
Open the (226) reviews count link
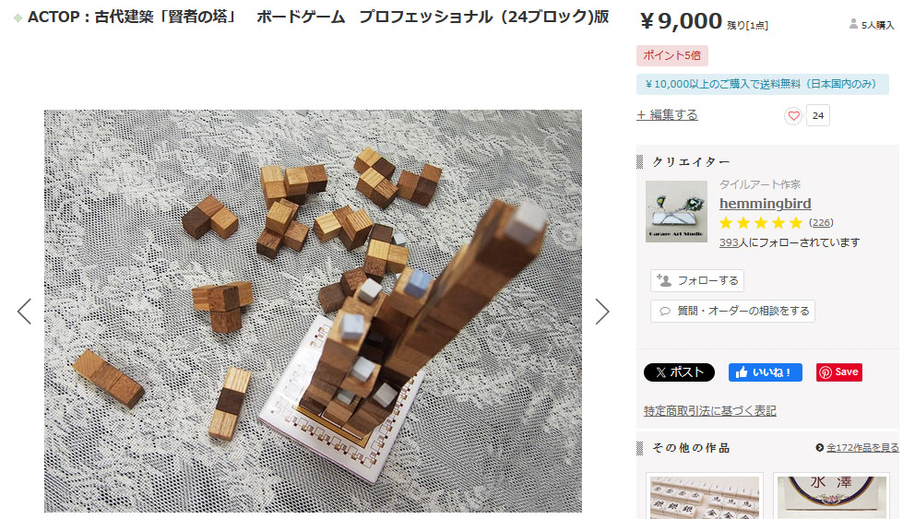pos(821,223)
